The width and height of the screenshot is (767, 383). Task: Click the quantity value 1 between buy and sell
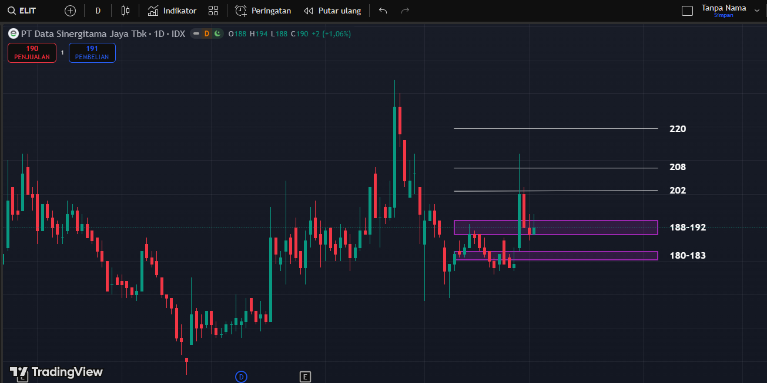coord(62,53)
